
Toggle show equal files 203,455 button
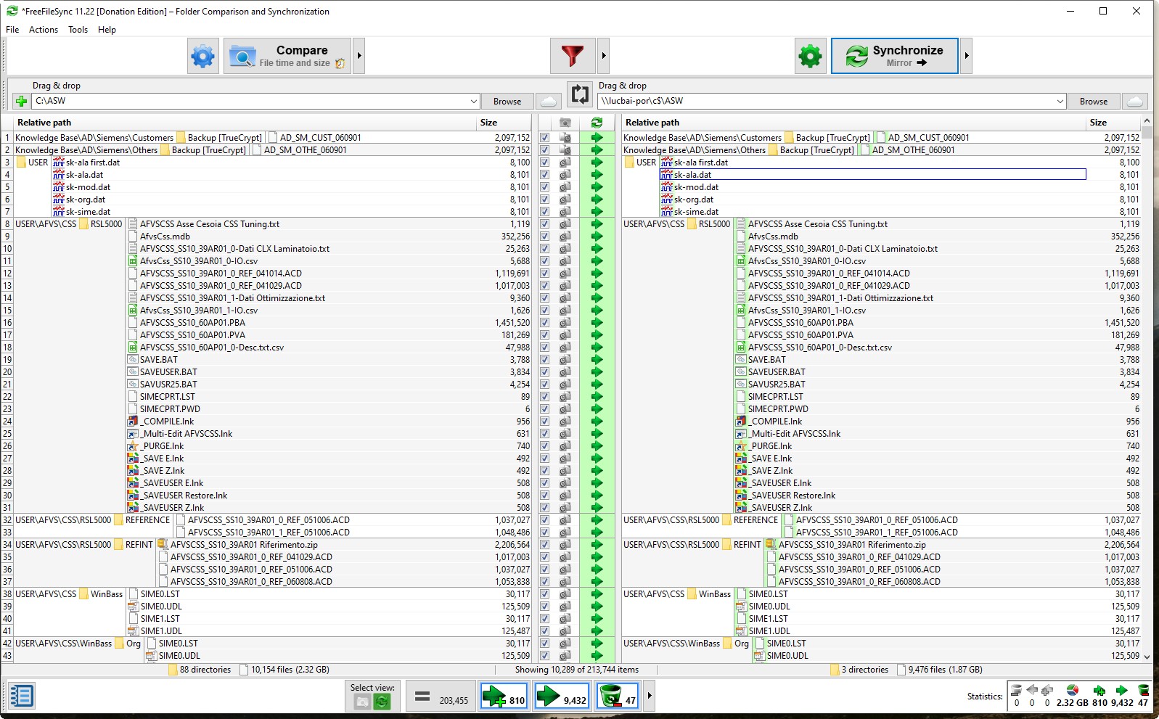(441, 697)
